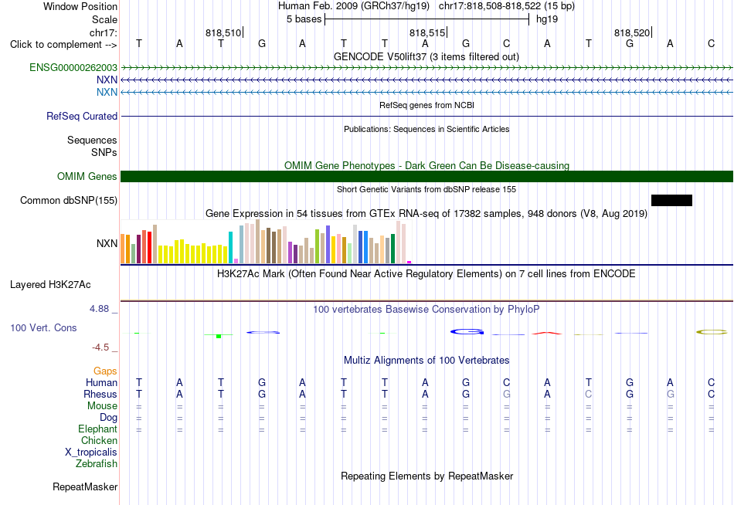734x505 pixels.
Task: Click the dark green OMIM Genes bar
Action: tap(426, 177)
